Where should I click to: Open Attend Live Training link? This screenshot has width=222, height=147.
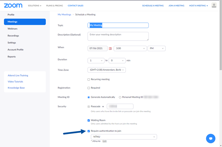pyautogui.click(x=18, y=75)
